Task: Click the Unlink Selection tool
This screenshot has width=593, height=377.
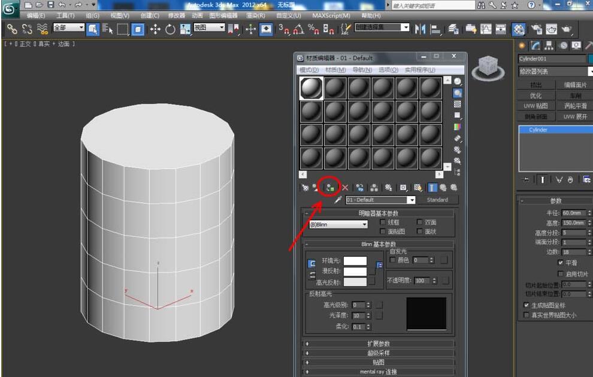Action: [x=27, y=29]
